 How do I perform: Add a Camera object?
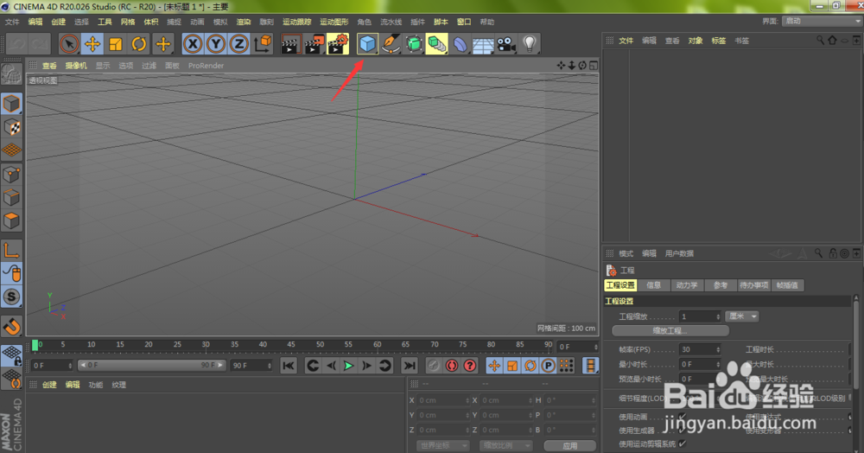506,43
